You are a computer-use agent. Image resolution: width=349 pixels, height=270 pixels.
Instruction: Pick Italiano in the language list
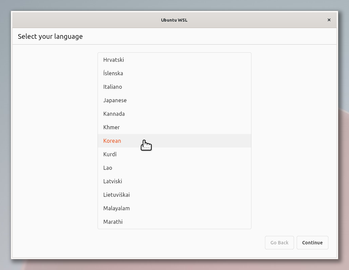click(174, 87)
